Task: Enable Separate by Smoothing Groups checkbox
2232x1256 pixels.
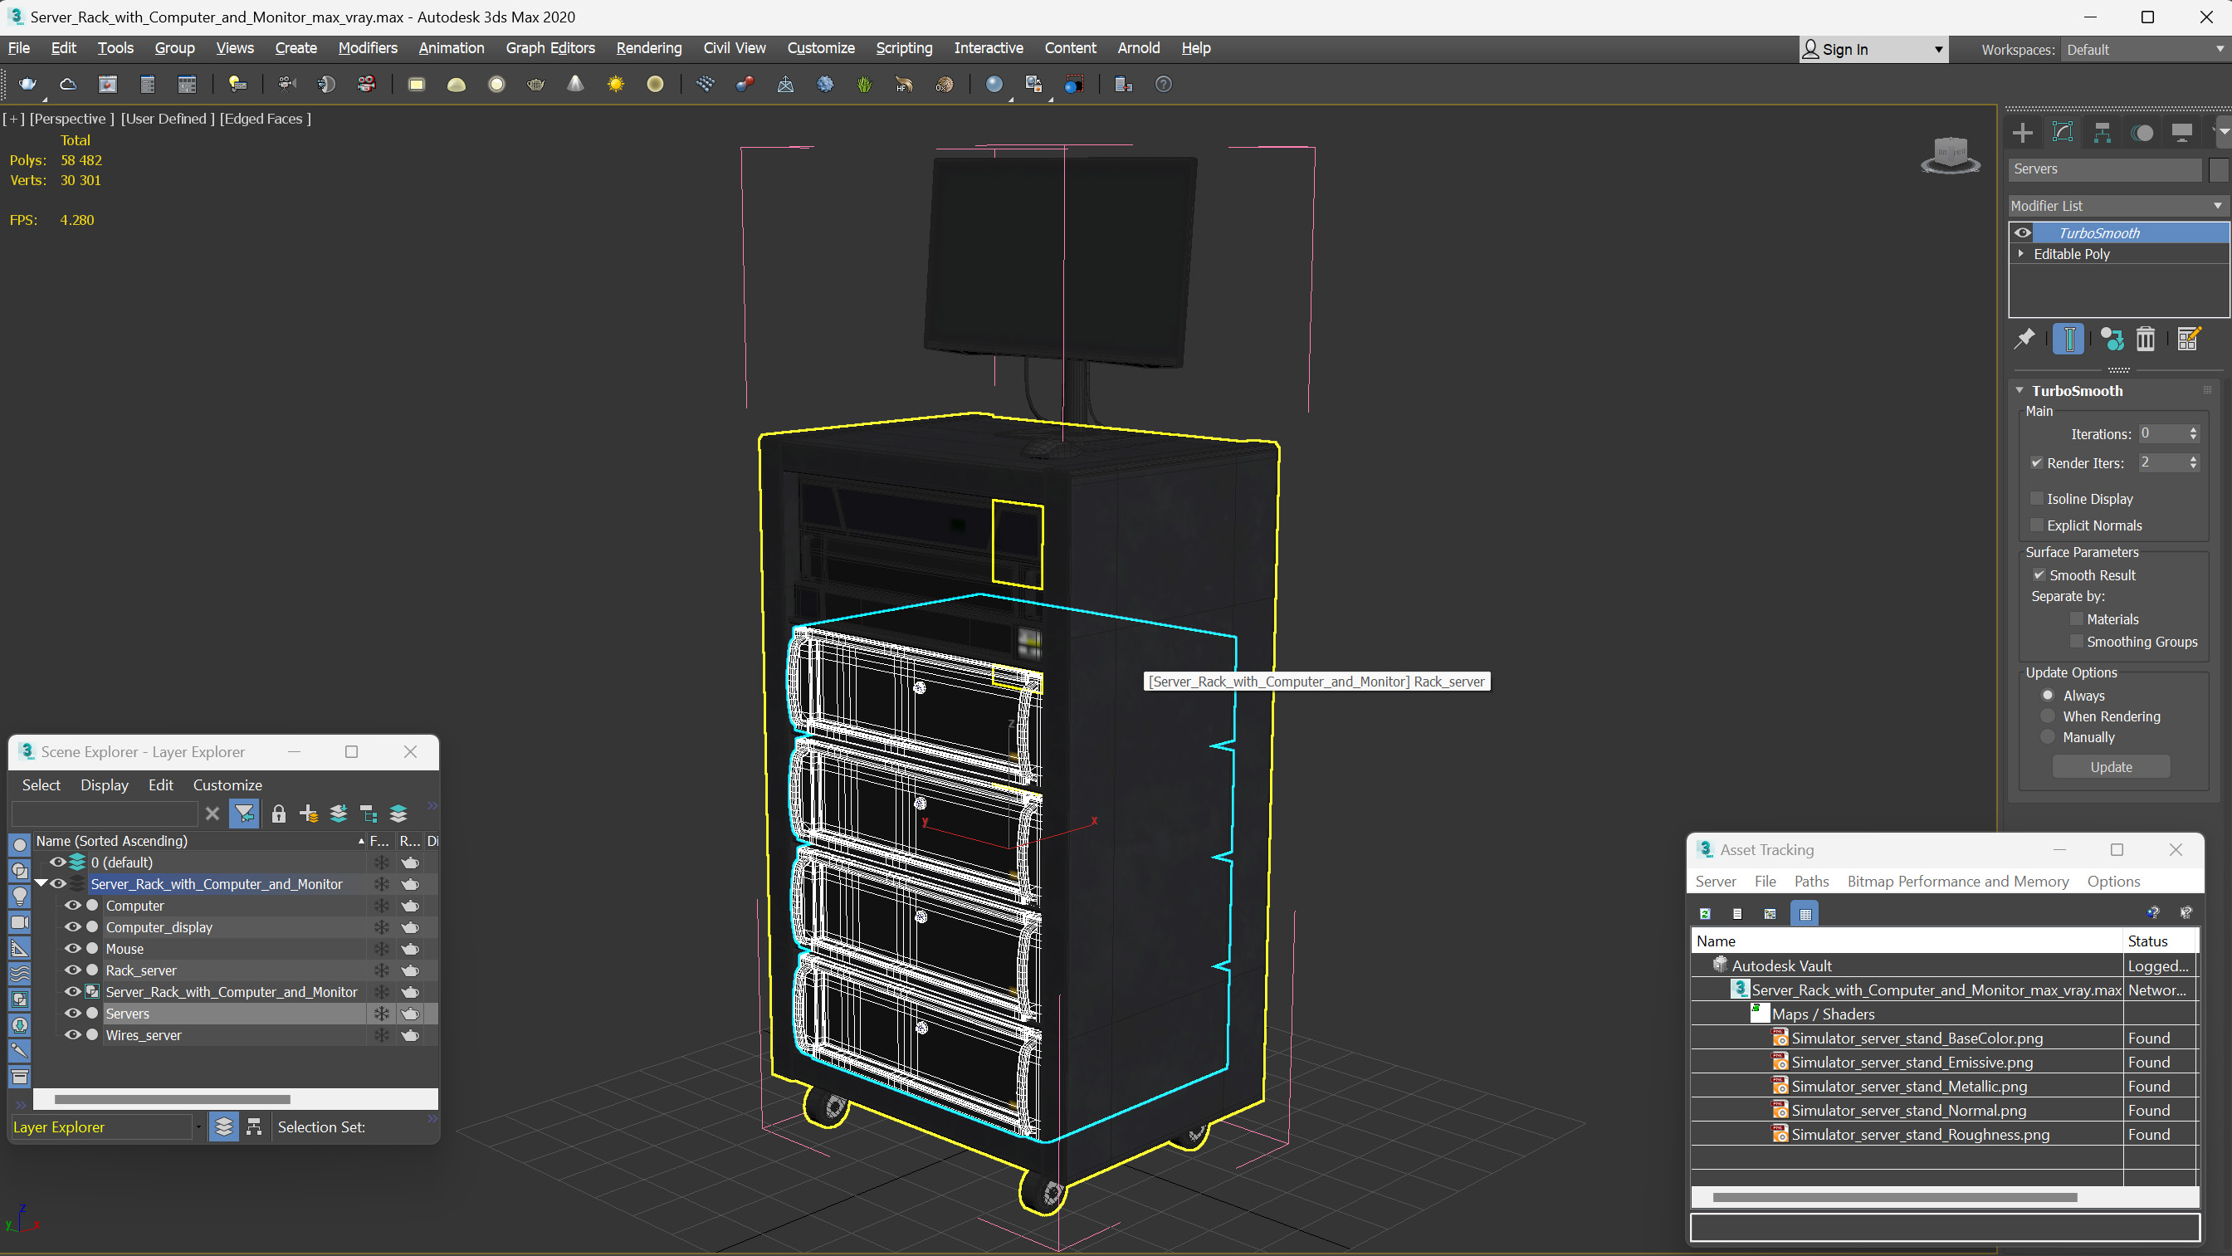Action: 2077,642
